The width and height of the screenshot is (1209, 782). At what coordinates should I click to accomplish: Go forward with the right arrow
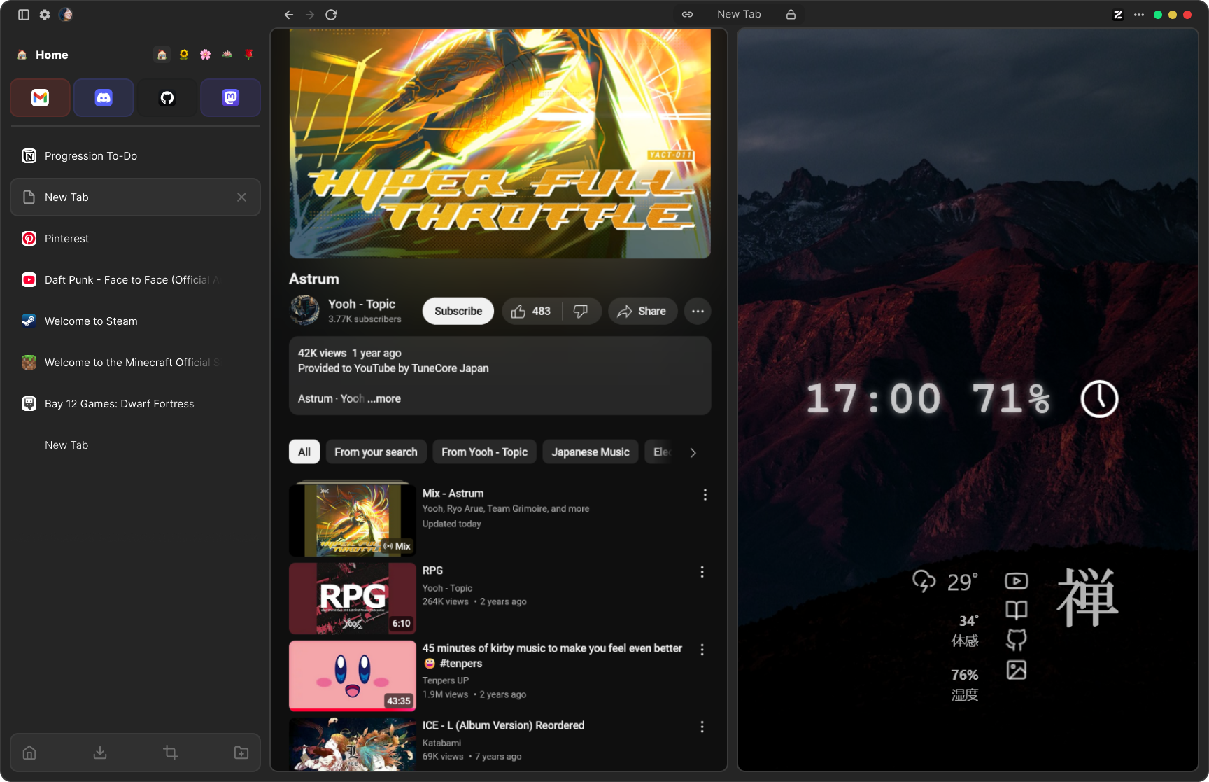(310, 15)
